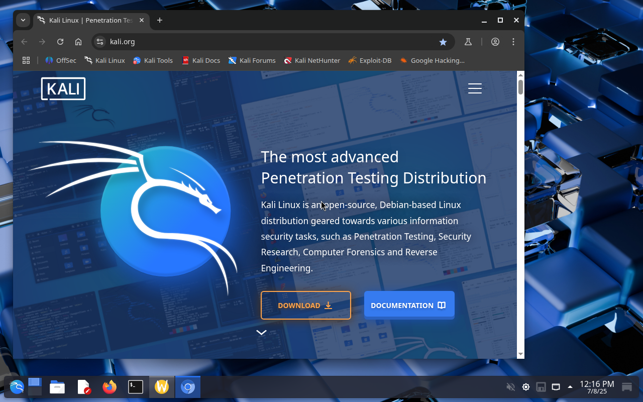Screen dimensions: 643x402
Task: Open the clock showing 12:16 PM
Action: [x=597, y=387]
